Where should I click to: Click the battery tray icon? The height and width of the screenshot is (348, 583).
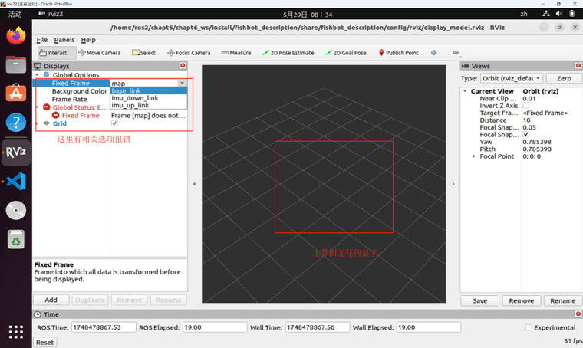[571, 14]
